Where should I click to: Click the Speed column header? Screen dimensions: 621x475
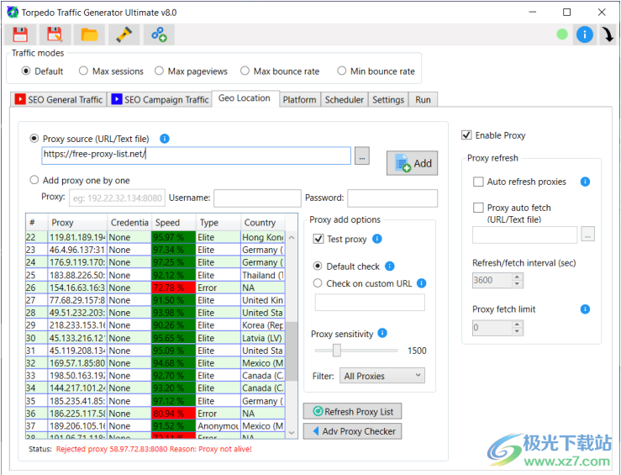coord(174,223)
